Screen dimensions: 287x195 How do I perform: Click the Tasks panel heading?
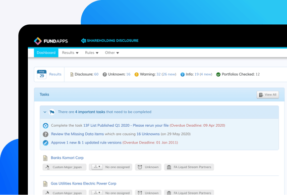pos(44,95)
